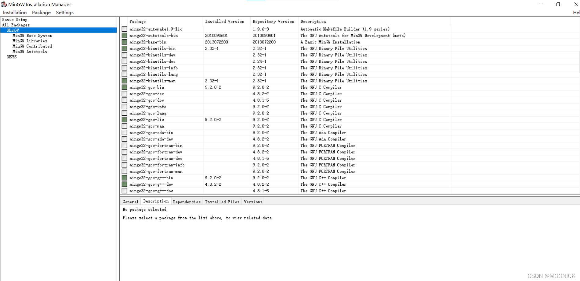
Task: Select the MinGW tree node
Action: [13, 30]
